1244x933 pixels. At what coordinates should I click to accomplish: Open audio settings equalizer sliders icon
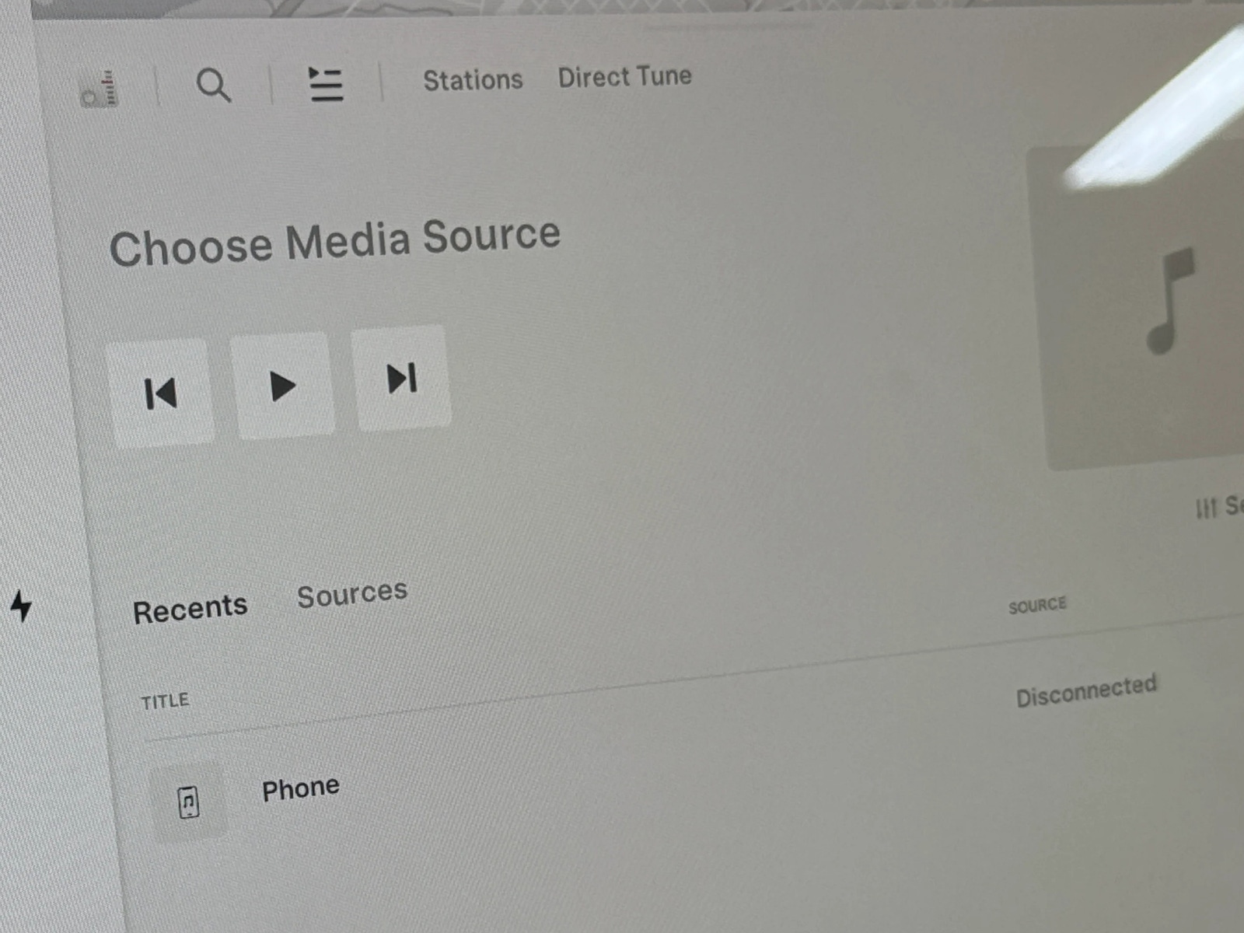click(x=1206, y=508)
